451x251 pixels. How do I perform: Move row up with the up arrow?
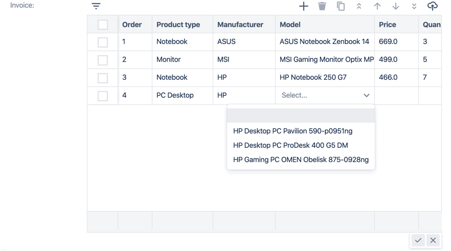coord(377,6)
